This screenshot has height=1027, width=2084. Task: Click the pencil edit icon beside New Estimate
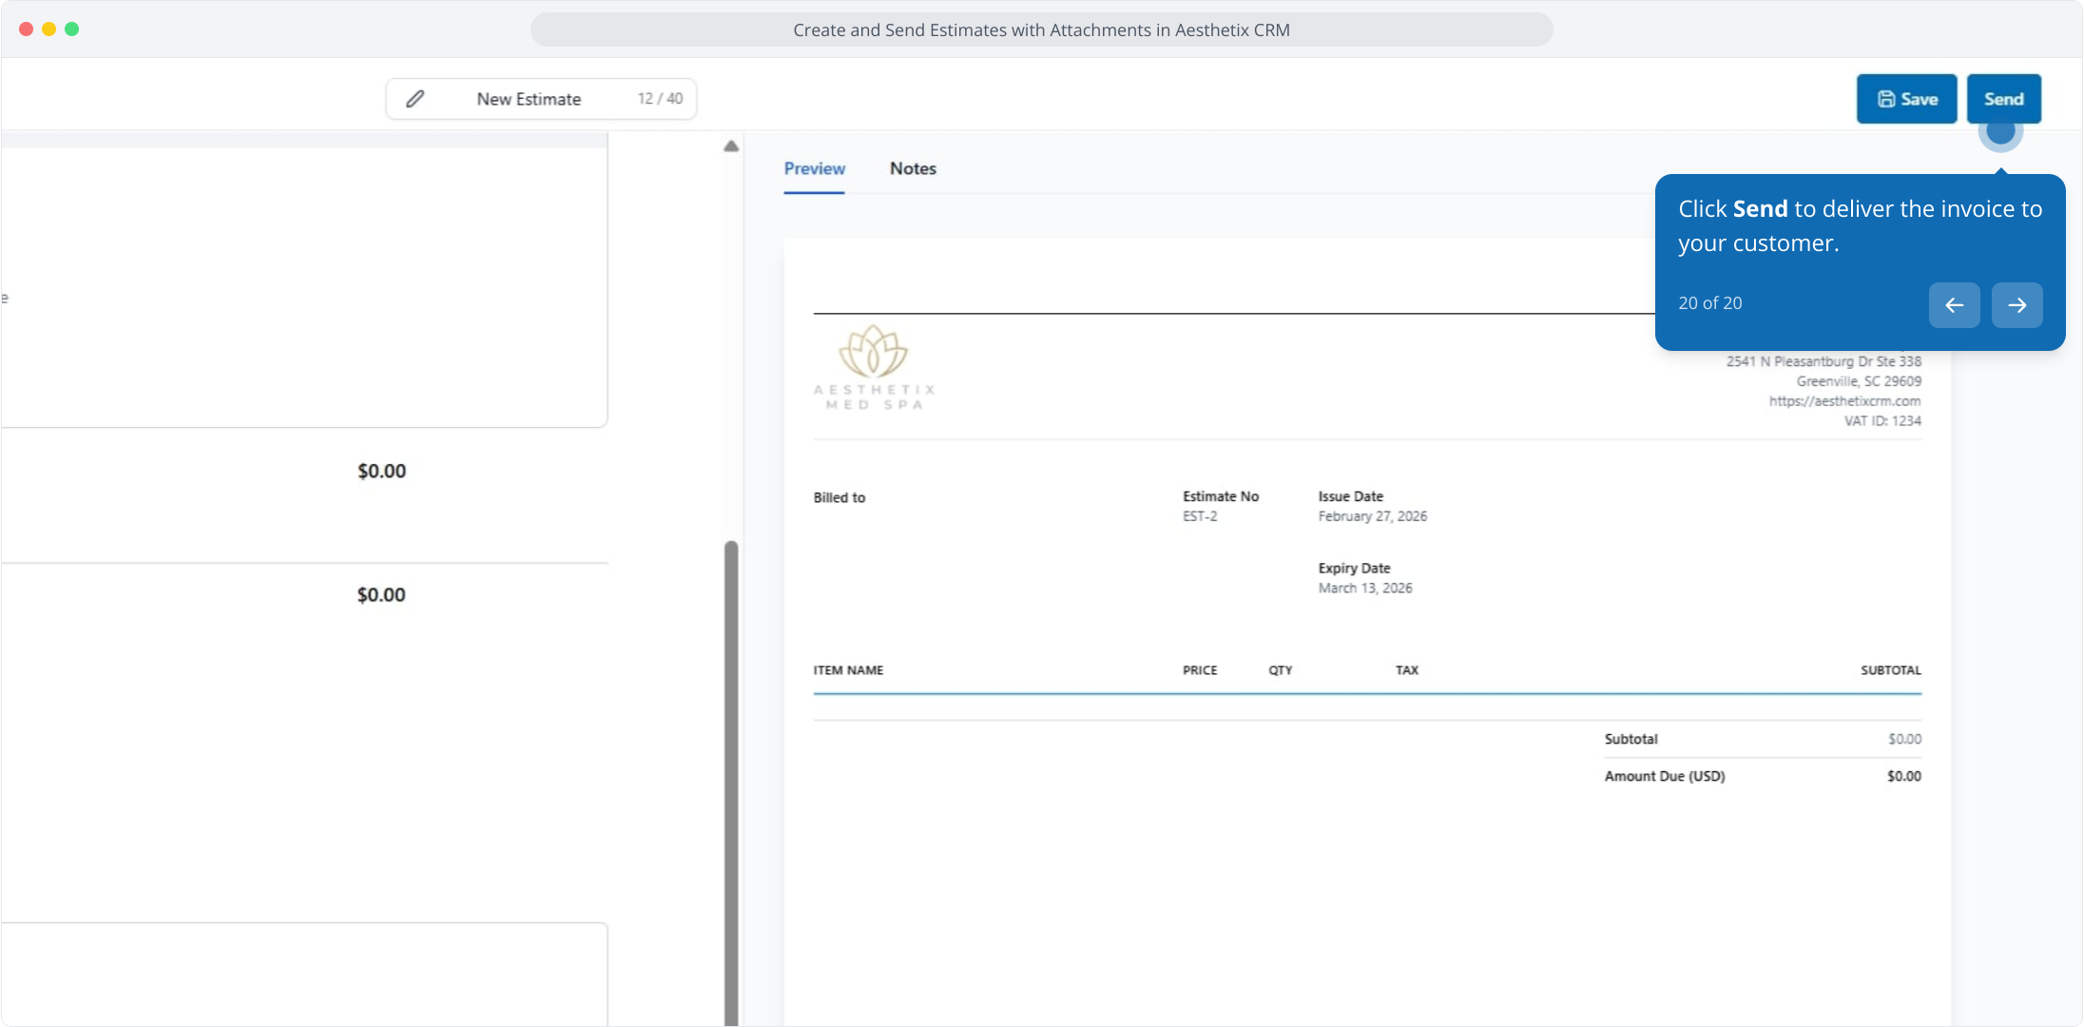(415, 99)
